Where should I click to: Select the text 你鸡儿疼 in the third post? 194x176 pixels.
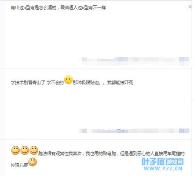[x=19, y=165]
